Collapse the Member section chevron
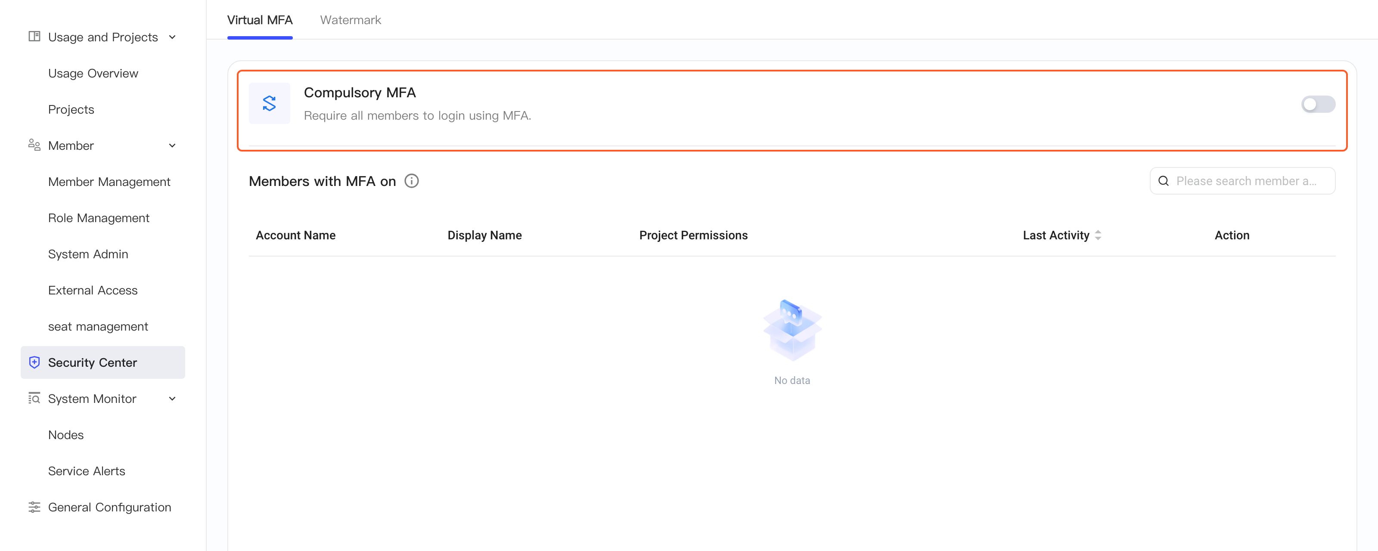This screenshot has height=551, width=1378. click(x=172, y=145)
